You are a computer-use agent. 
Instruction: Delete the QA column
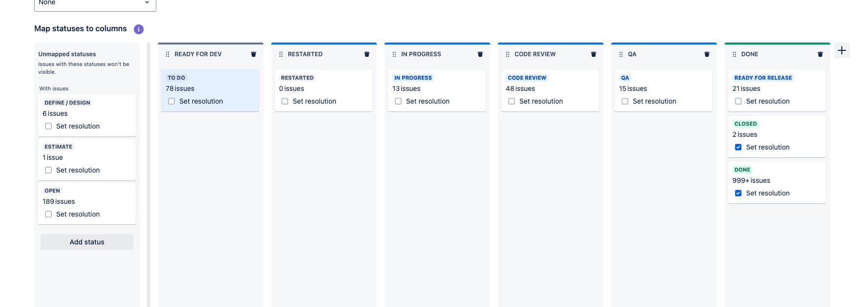pos(707,54)
